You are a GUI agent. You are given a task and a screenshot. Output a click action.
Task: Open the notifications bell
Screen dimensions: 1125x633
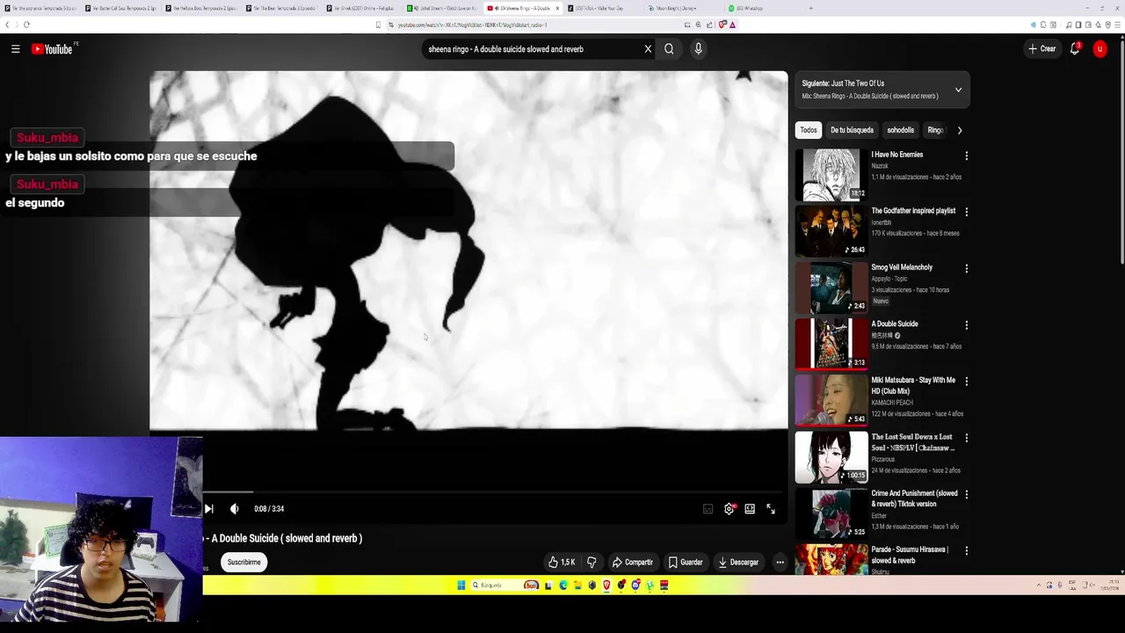coord(1074,49)
